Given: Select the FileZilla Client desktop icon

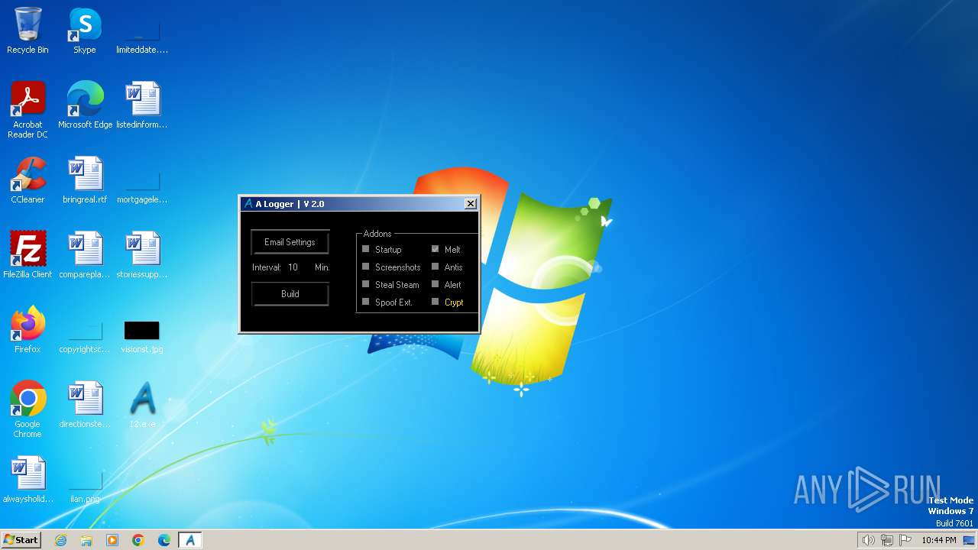Looking at the screenshot, I should (28, 255).
